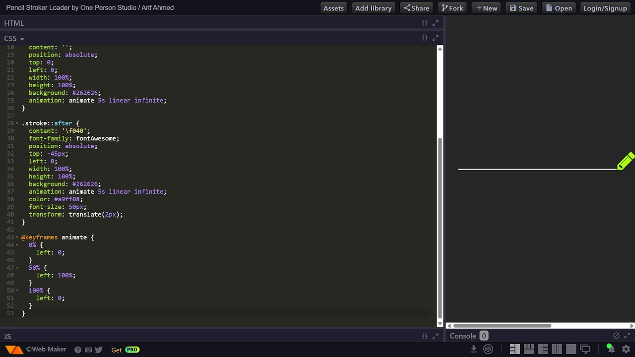
Task: Format the CSS pane code with braces icon
Action: (x=425, y=38)
